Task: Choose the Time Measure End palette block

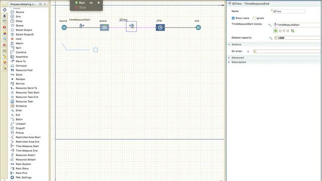Action: (x=24, y=151)
